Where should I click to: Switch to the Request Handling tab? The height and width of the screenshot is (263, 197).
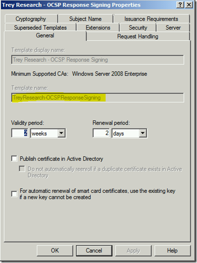click(138, 36)
